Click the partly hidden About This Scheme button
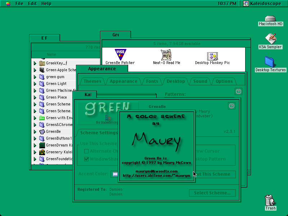 point(215,174)
